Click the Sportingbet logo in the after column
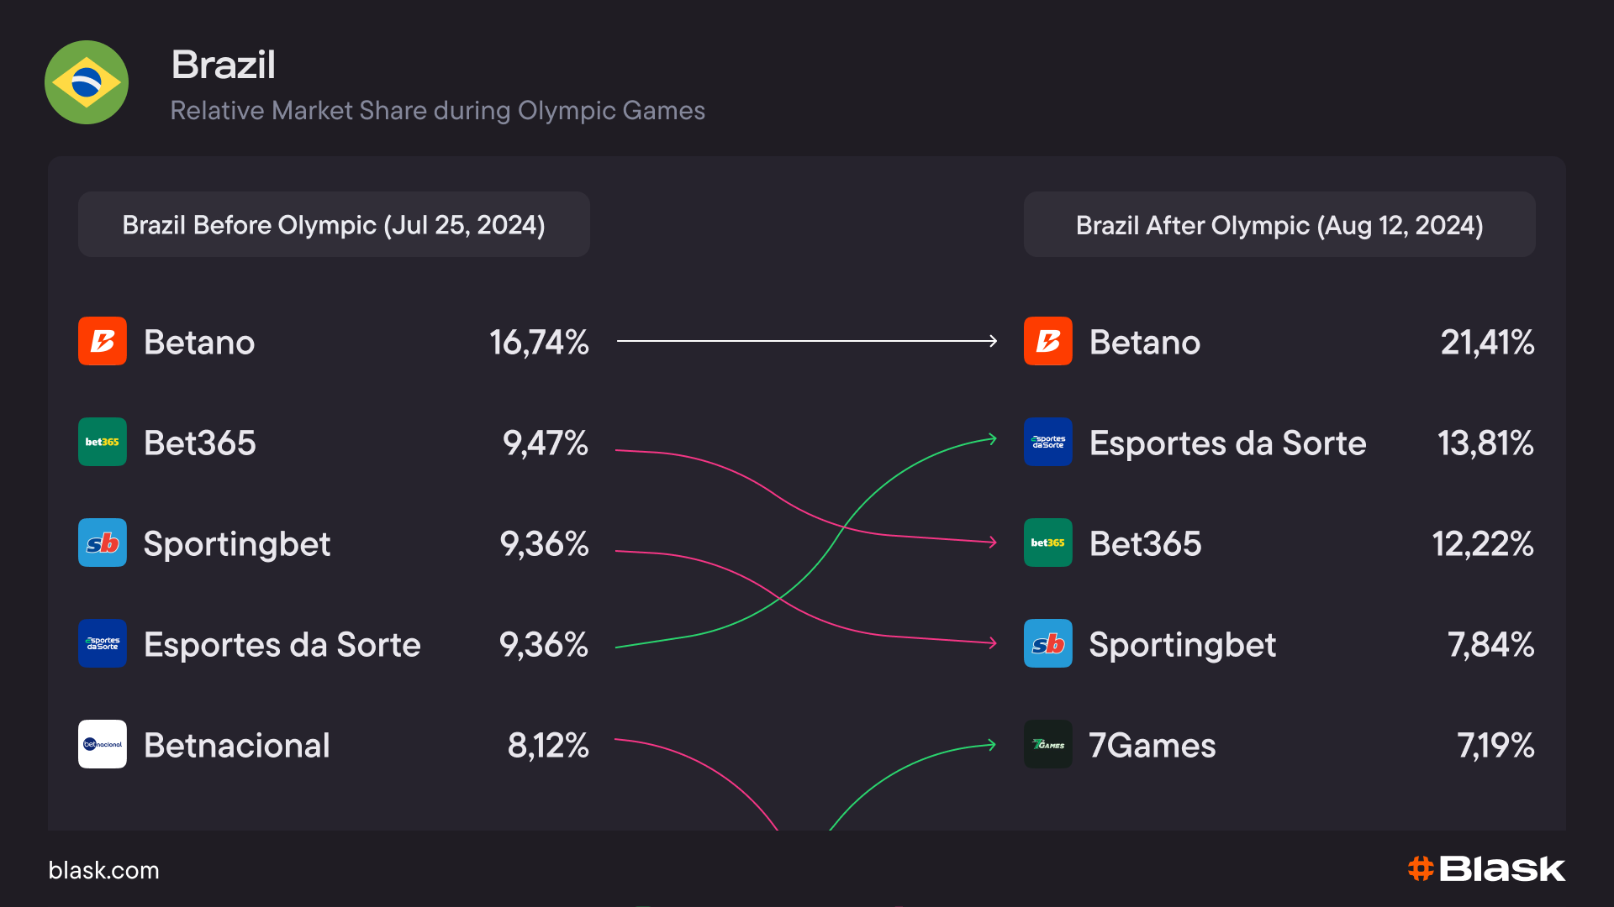1614x907 pixels. 1048,643
